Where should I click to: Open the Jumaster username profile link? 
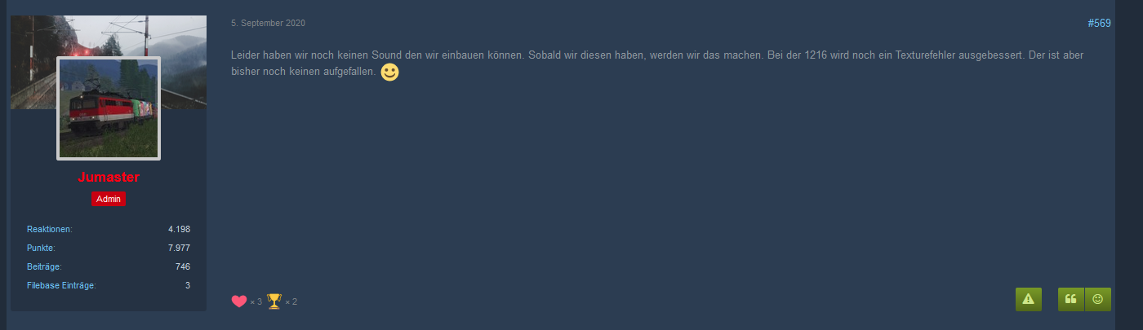coord(109,178)
